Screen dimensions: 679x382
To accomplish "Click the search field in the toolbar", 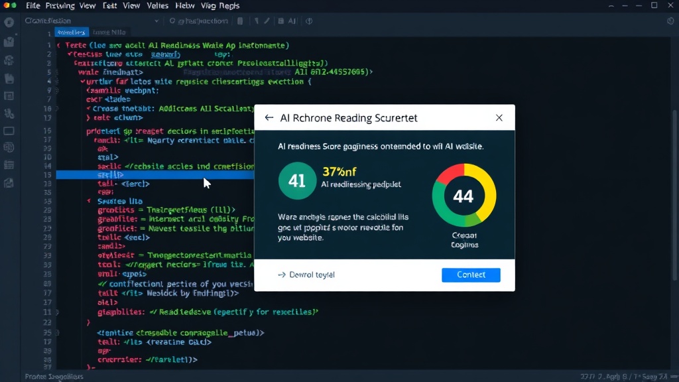I will [x=198, y=21].
